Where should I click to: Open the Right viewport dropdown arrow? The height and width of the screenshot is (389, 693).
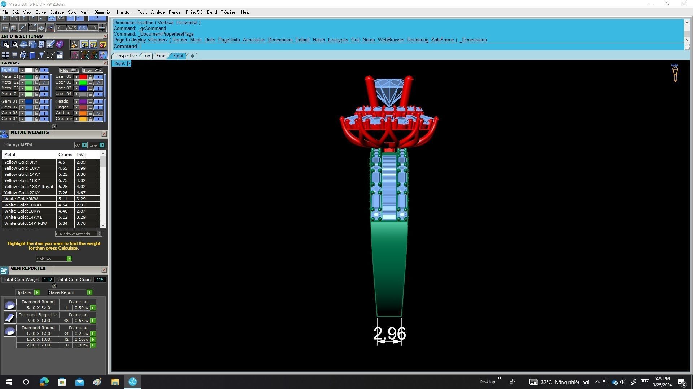(x=129, y=63)
